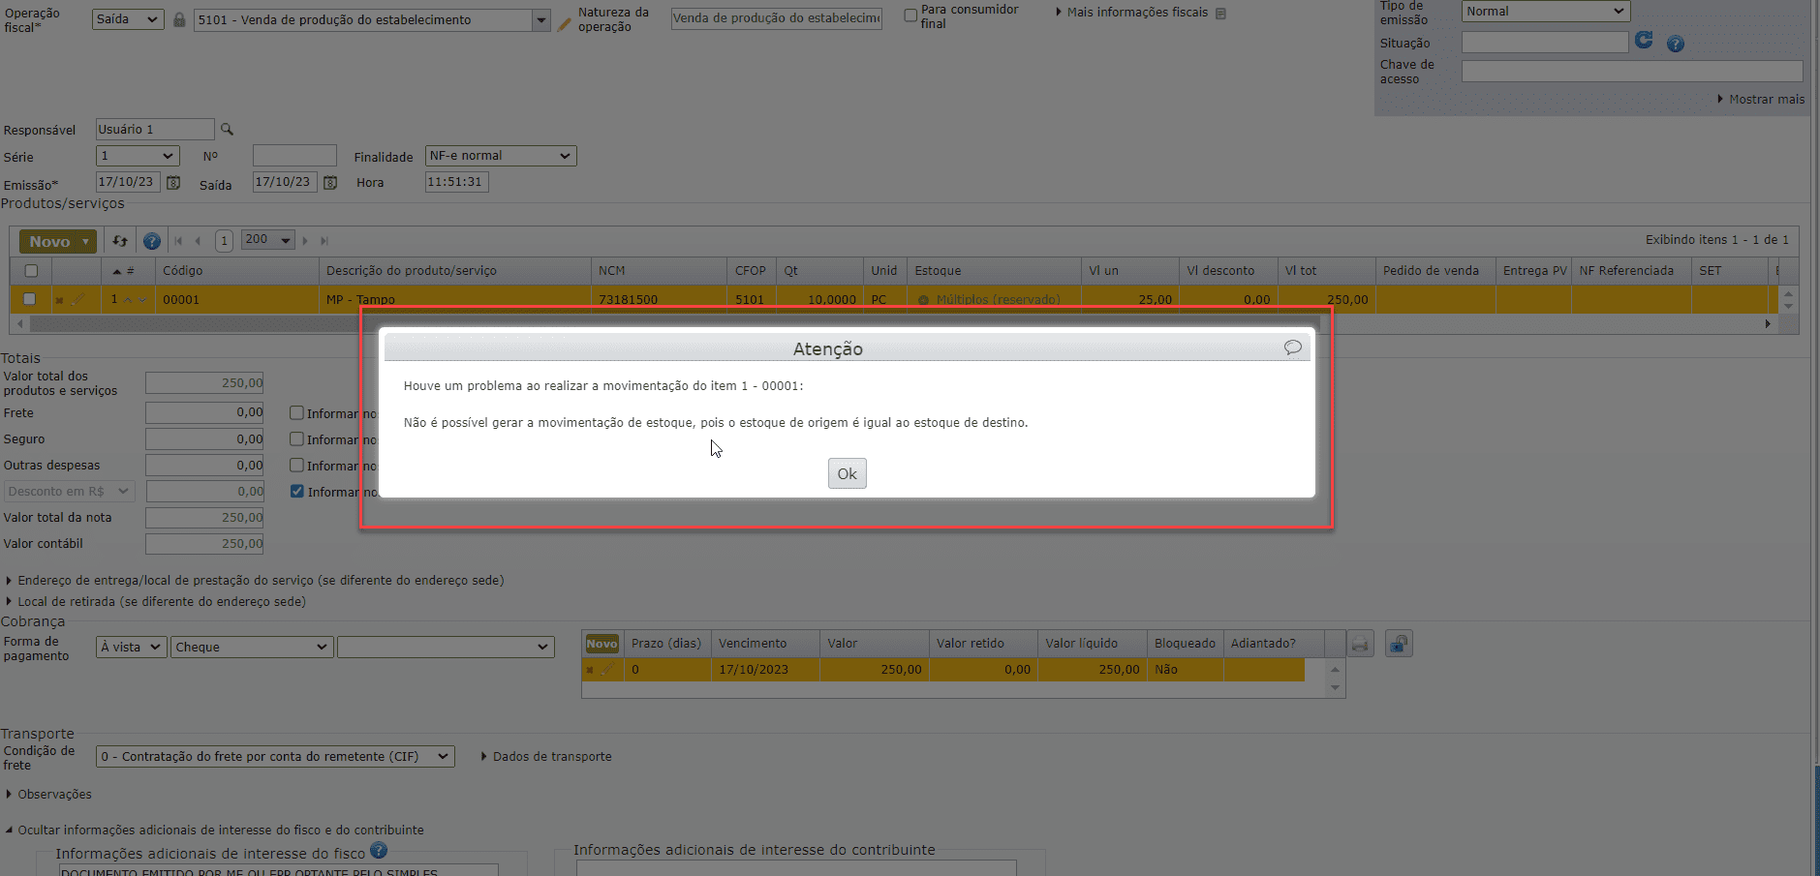Go to the next page of products grid
Screen dimensions: 1820x876
click(305, 241)
